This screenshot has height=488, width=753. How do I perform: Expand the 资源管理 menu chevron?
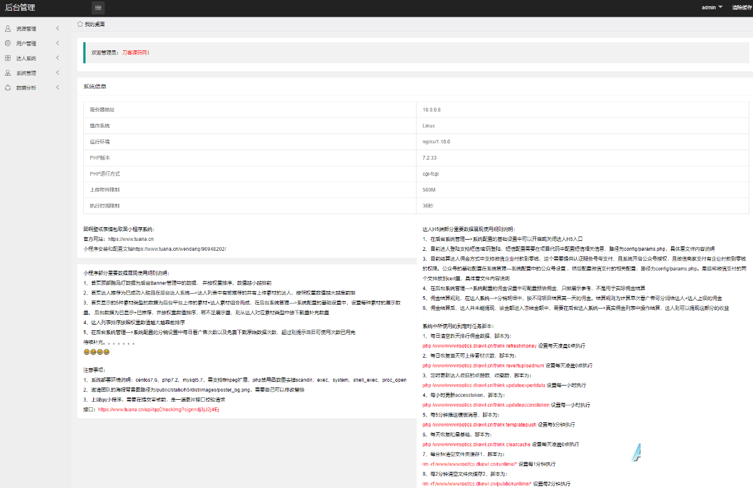pyautogui.click(x=58, y=29)
